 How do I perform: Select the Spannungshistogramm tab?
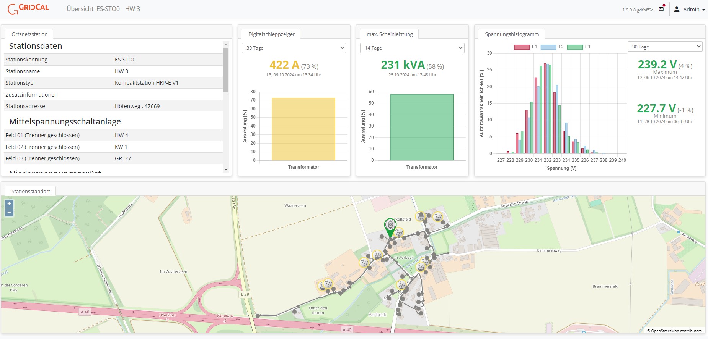(x=512, y=34)
